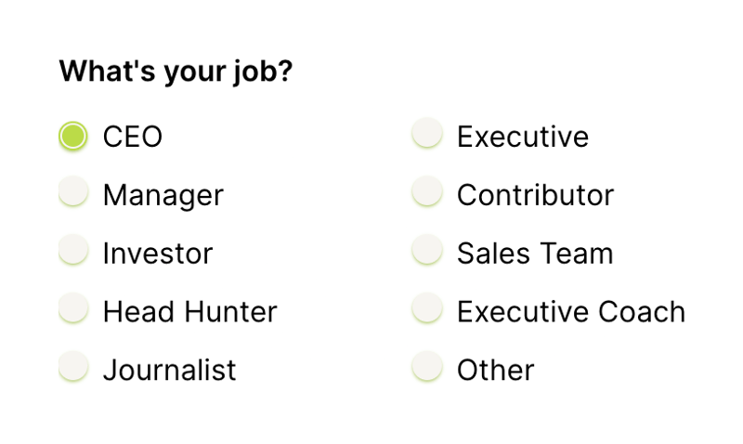Choose the Contributor radio circle

tap(426, 193)
